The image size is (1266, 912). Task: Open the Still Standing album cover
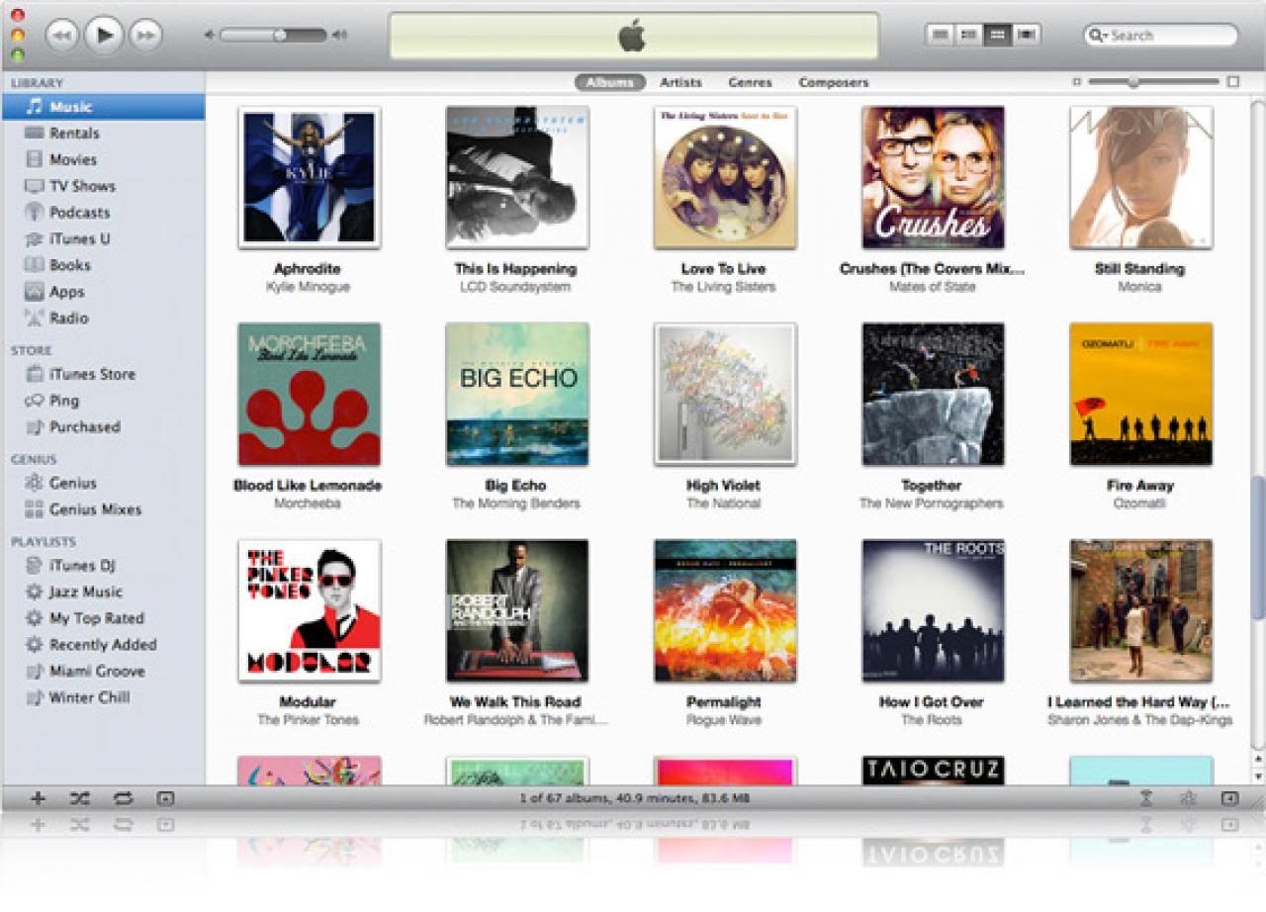point(1140,177)
